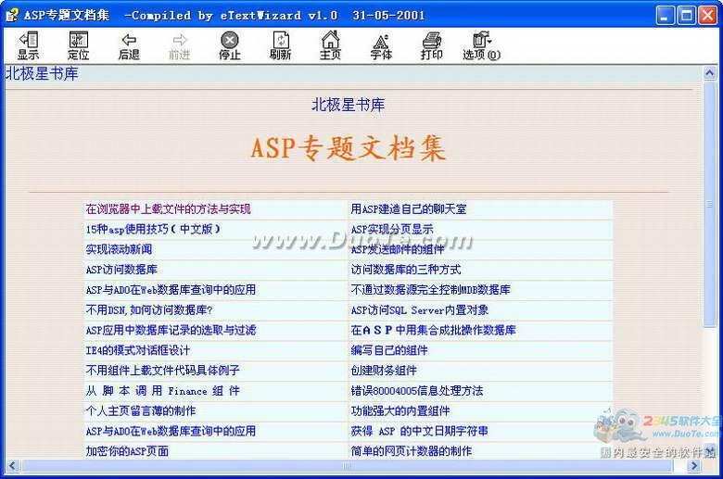Click the centered 北极星书库 title text
Screen dimensions: 723x479
tap(349, 105)
